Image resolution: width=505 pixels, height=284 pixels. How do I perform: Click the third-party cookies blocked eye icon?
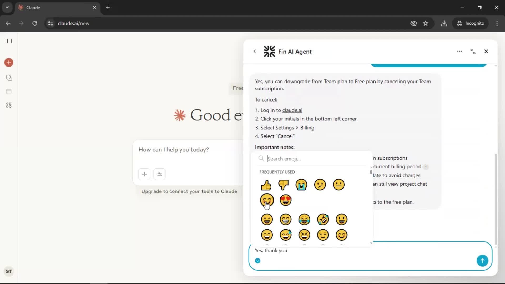click(x=413, y=23)
